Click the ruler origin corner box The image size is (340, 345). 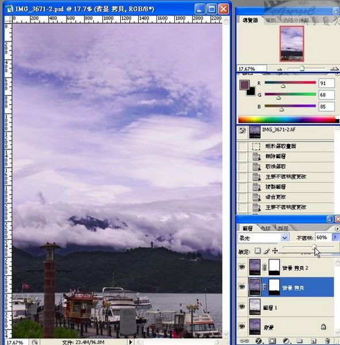9,20
